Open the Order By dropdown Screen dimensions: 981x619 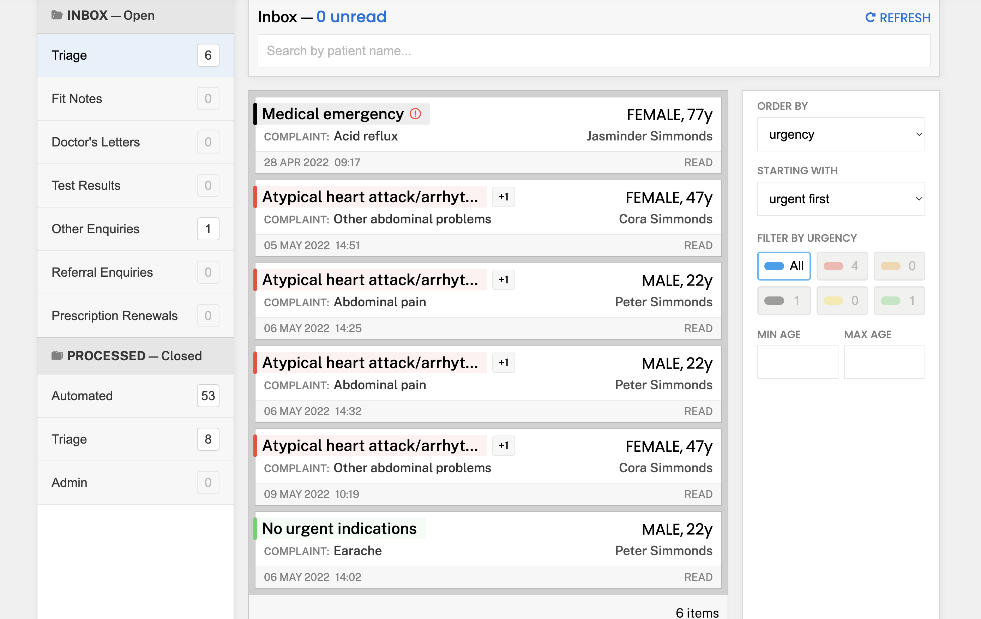click(841, 134)
